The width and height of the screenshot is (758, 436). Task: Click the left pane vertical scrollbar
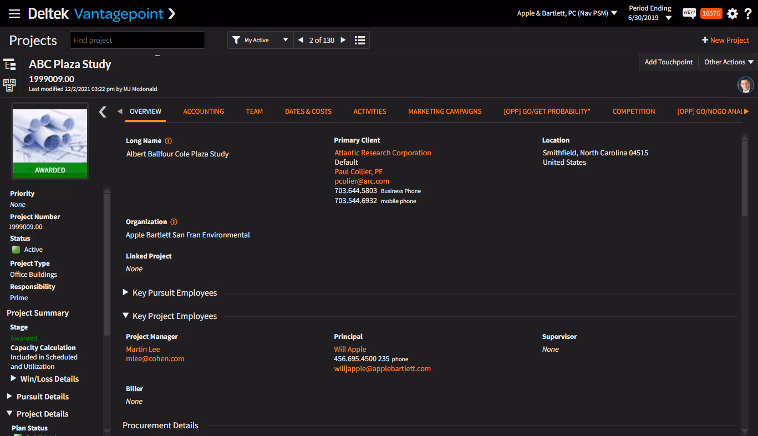[x=107, y=265]
